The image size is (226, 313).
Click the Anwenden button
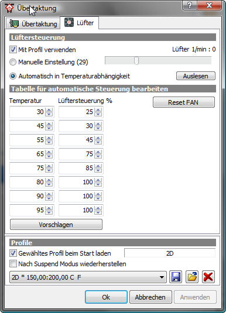click(x=195, y=297)
